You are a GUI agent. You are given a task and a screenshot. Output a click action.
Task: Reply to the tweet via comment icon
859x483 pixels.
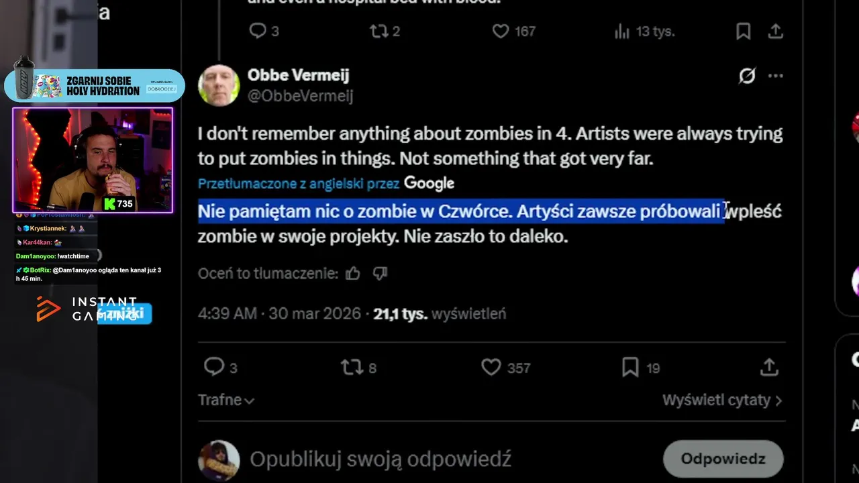click(x=214, y=367)
